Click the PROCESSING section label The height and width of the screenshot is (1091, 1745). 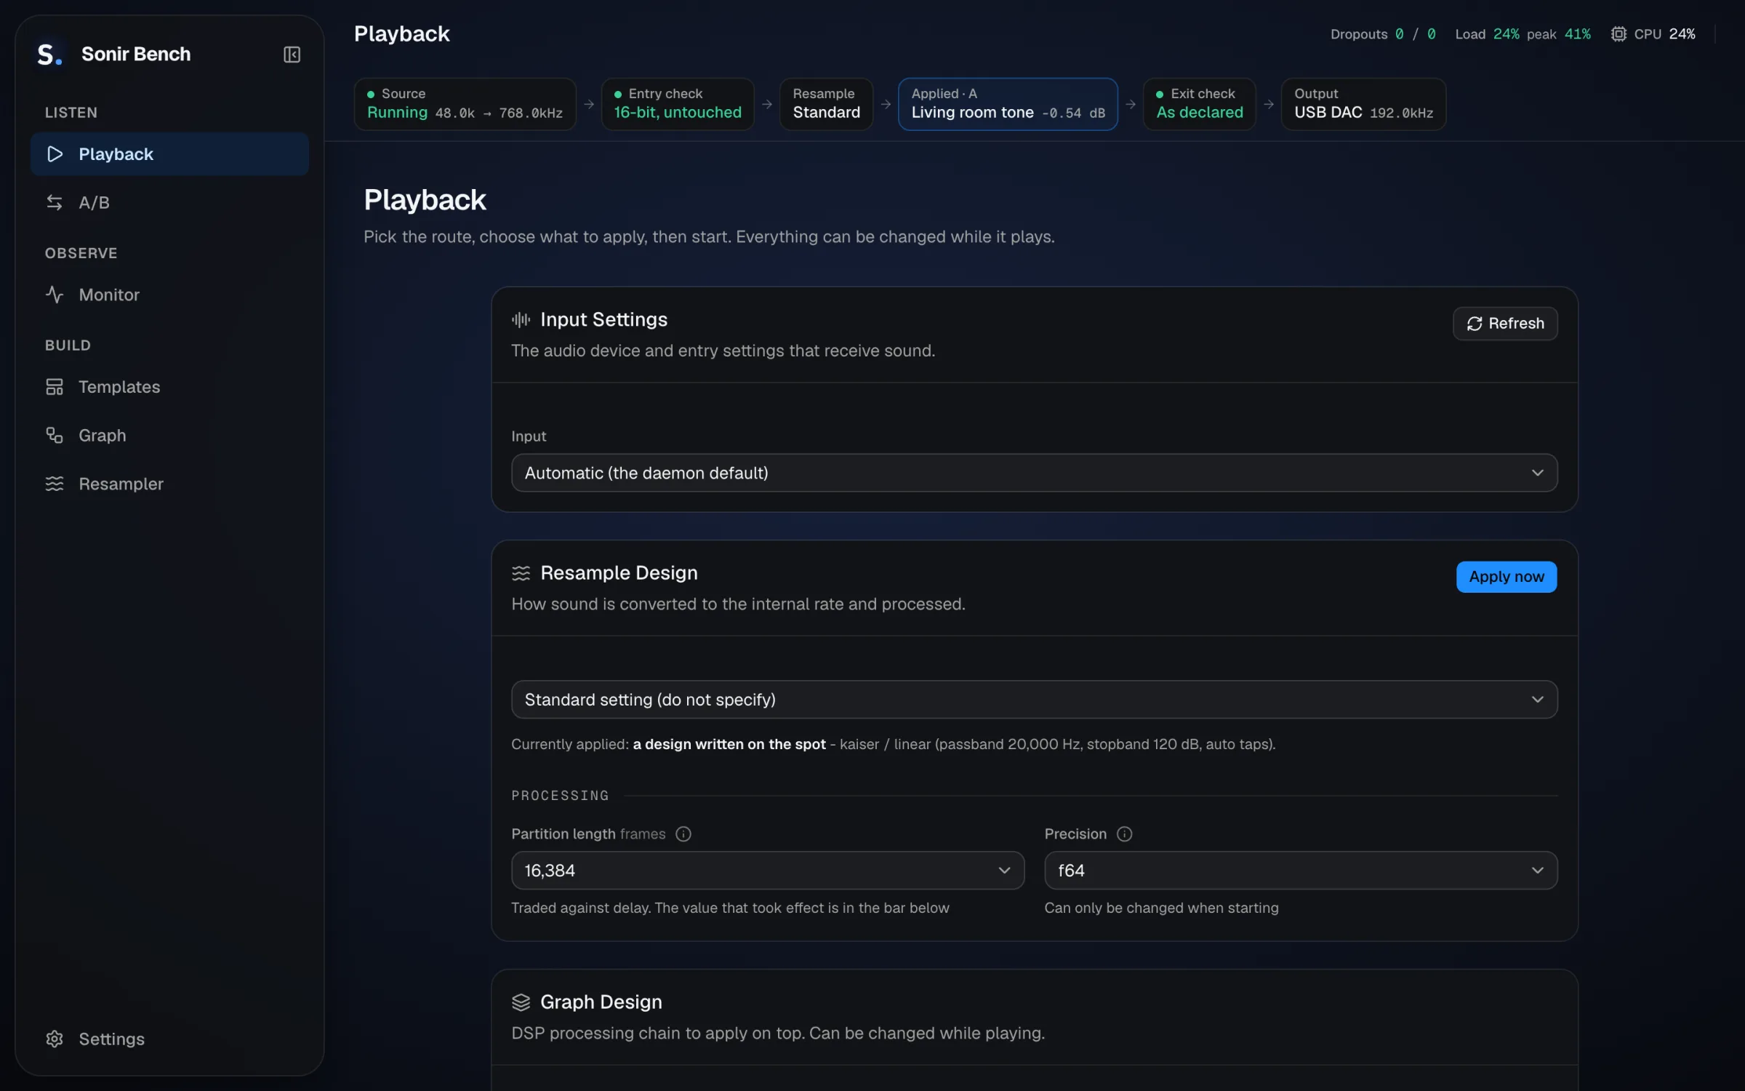(560, 796)
